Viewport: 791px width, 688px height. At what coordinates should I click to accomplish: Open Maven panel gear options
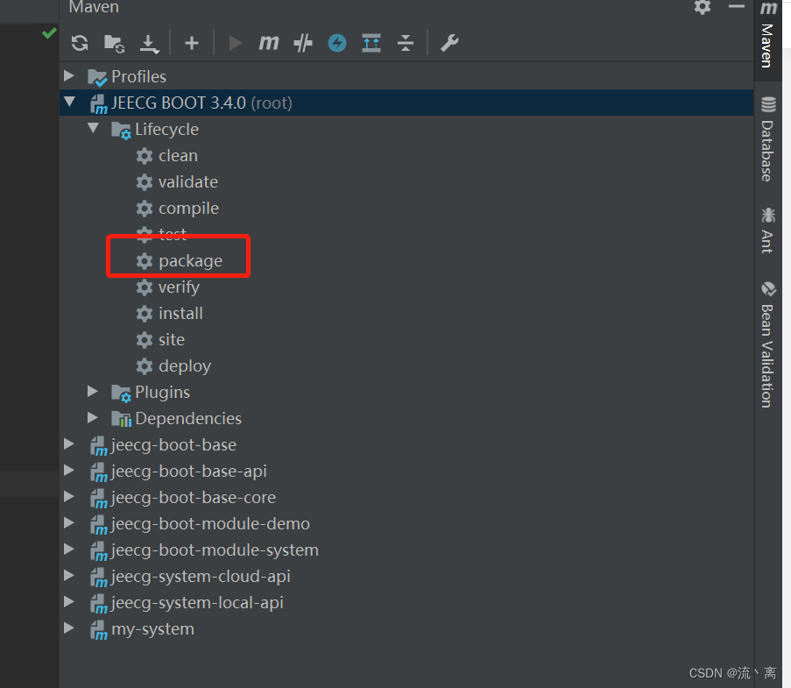pos(703,6)
